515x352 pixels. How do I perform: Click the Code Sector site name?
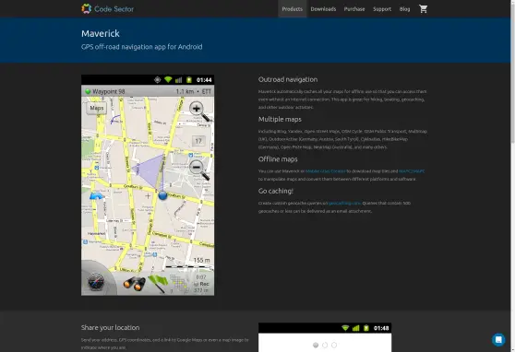[x=114, y=9]
